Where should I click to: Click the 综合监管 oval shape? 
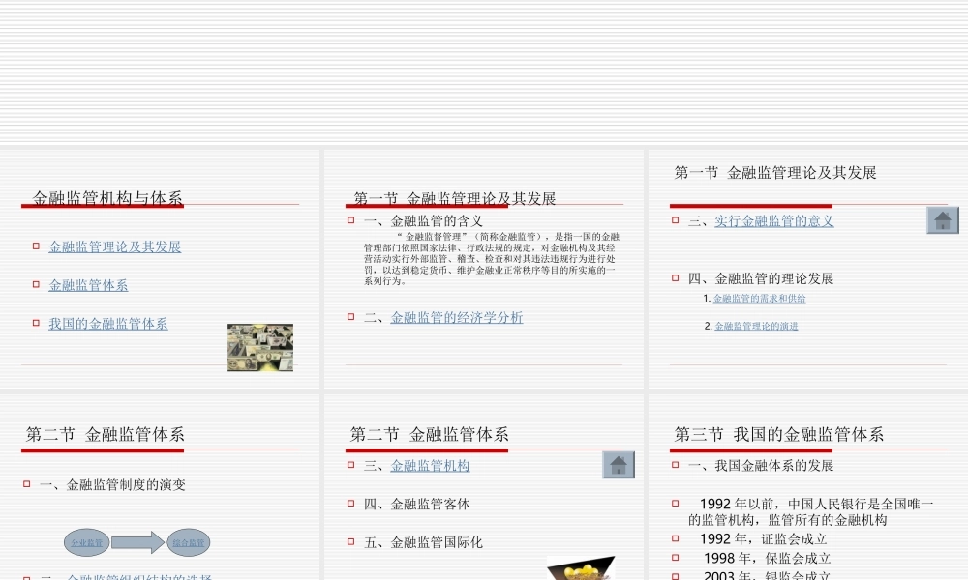pos(190,542)
